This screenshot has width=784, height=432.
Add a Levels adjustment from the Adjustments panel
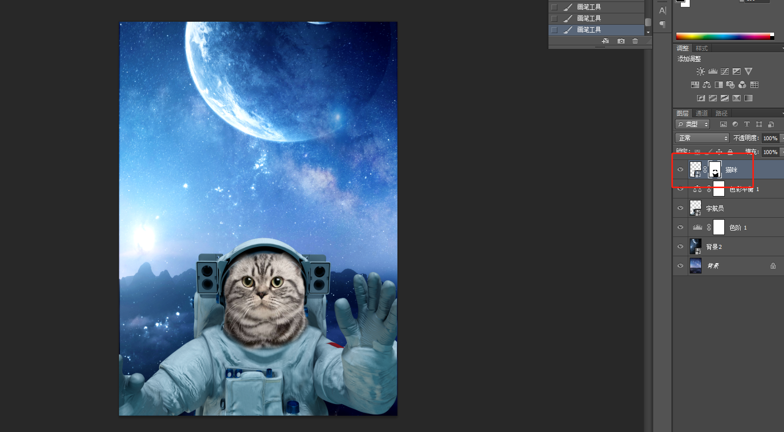click(712, 72)
